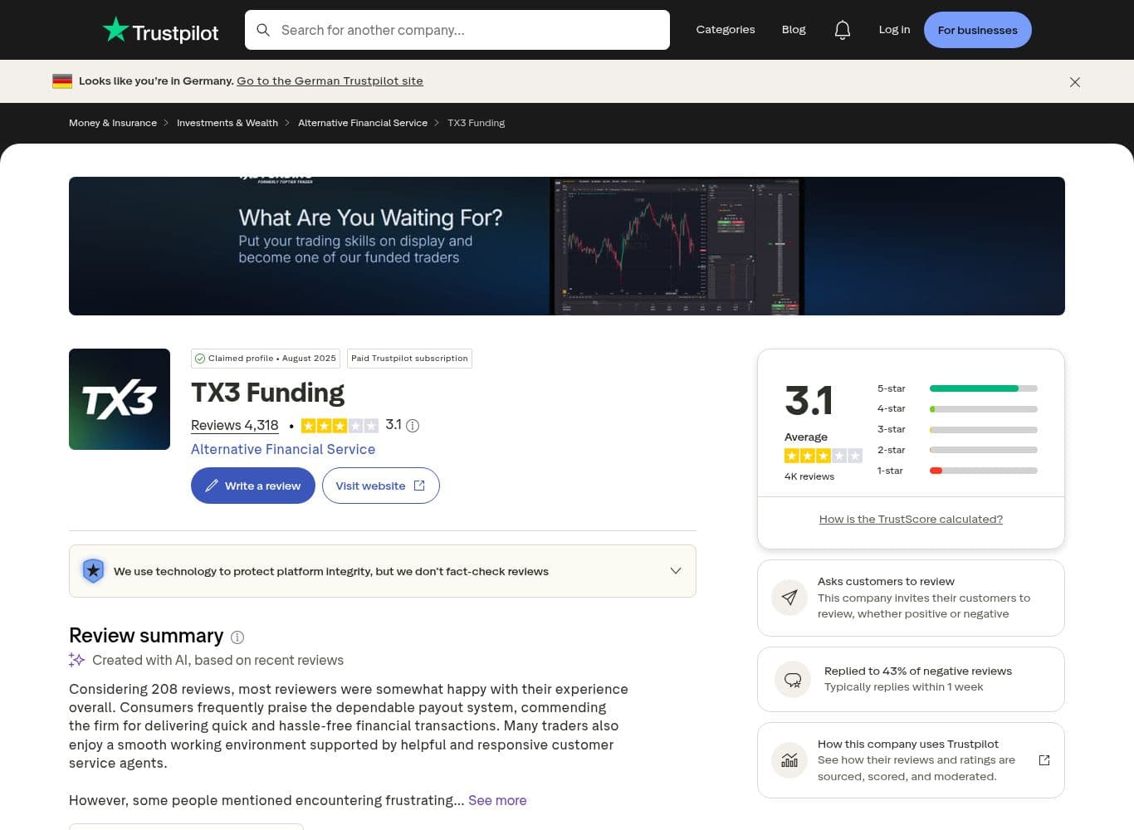This screenshot has height=830, width=1134.
Task: Open How this company uses Trustpilot card
Action: 911,760
